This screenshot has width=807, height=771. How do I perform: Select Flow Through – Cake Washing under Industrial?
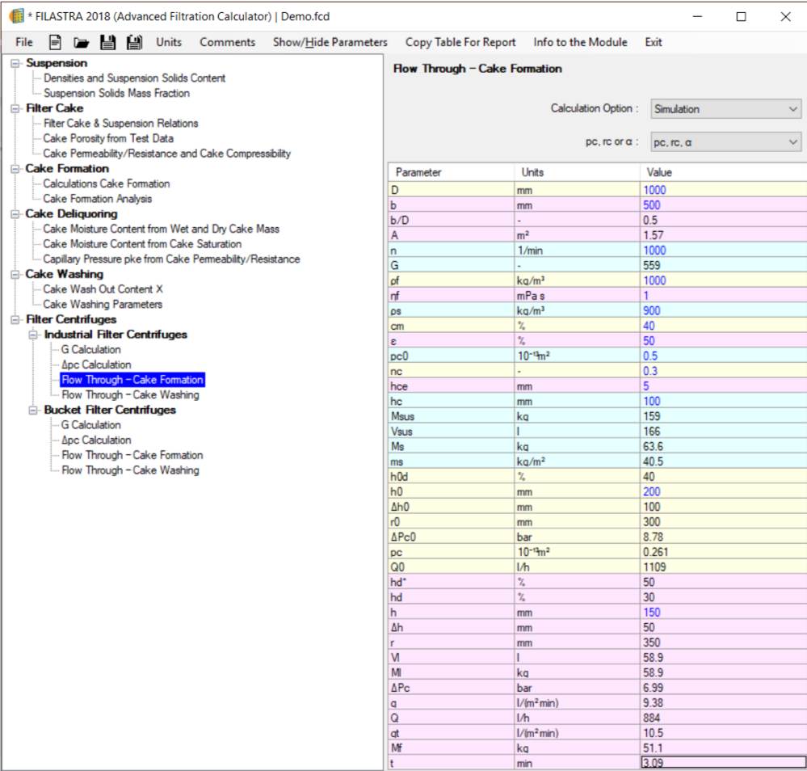tap(130, 395)
